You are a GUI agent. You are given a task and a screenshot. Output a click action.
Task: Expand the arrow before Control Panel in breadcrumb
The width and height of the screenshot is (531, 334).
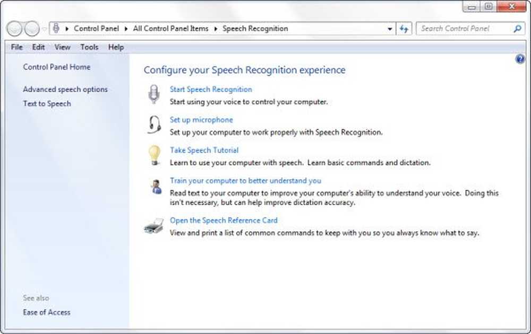[x=67, y=29]
